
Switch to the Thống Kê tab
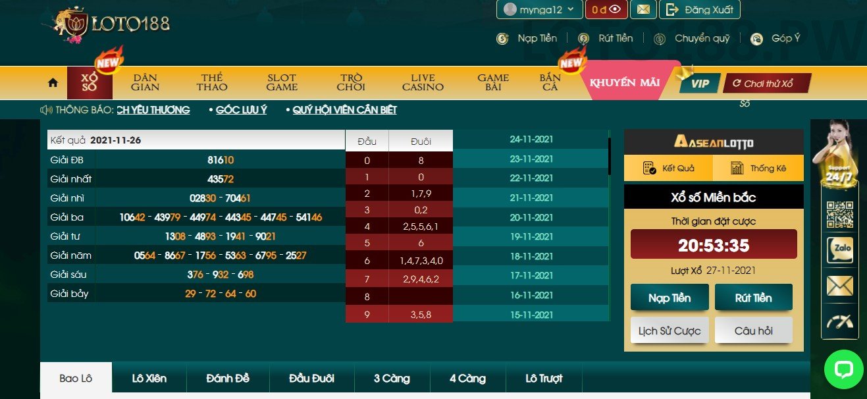click(758, 168)
